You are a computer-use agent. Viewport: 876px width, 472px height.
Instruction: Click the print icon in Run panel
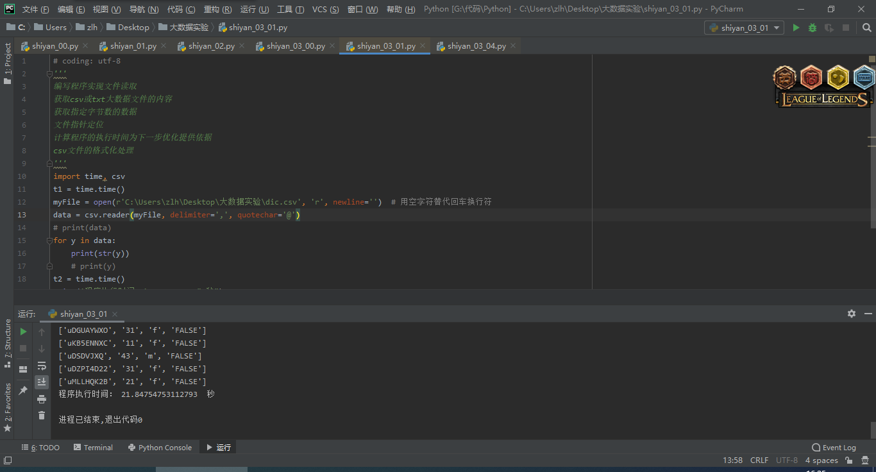(x=42, y=399)
